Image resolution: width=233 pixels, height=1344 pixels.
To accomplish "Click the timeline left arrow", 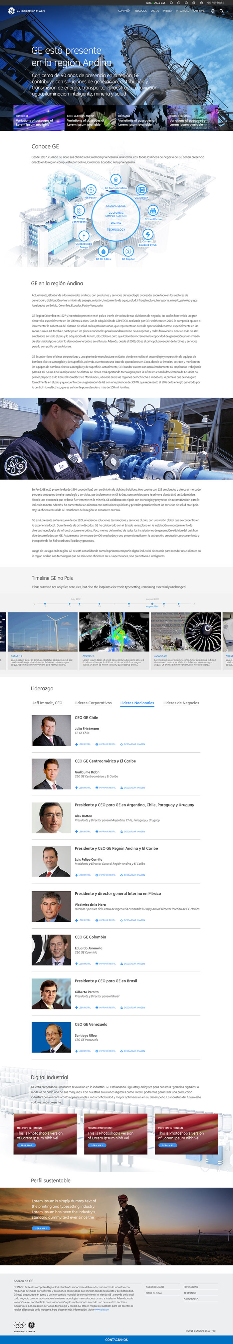I will point(35,604).
